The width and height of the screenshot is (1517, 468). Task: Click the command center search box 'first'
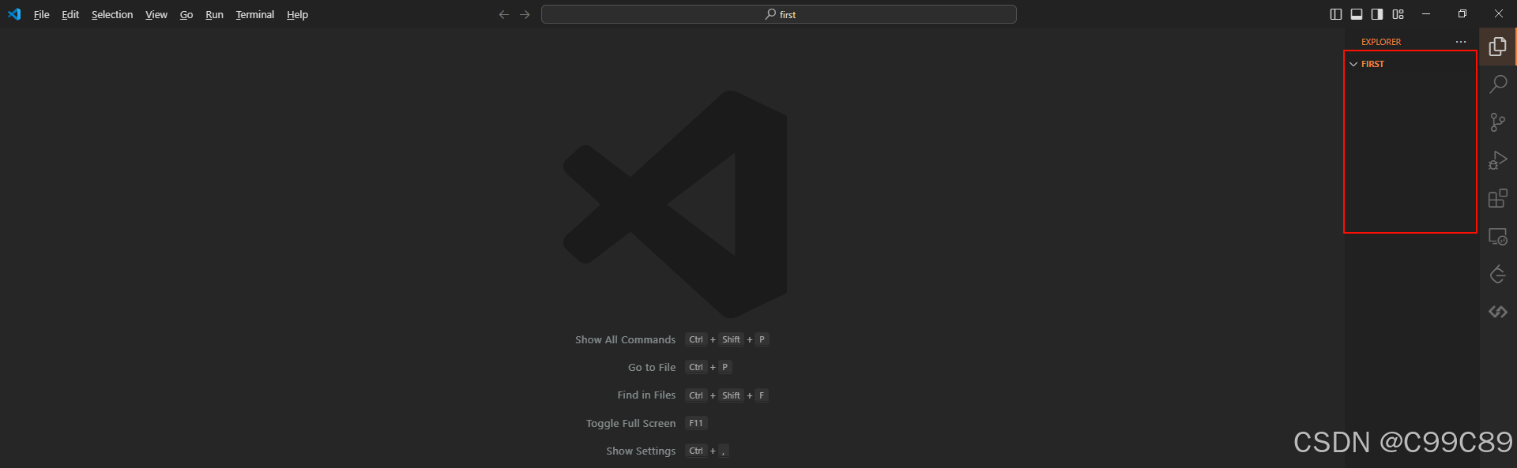pos(779,14)
